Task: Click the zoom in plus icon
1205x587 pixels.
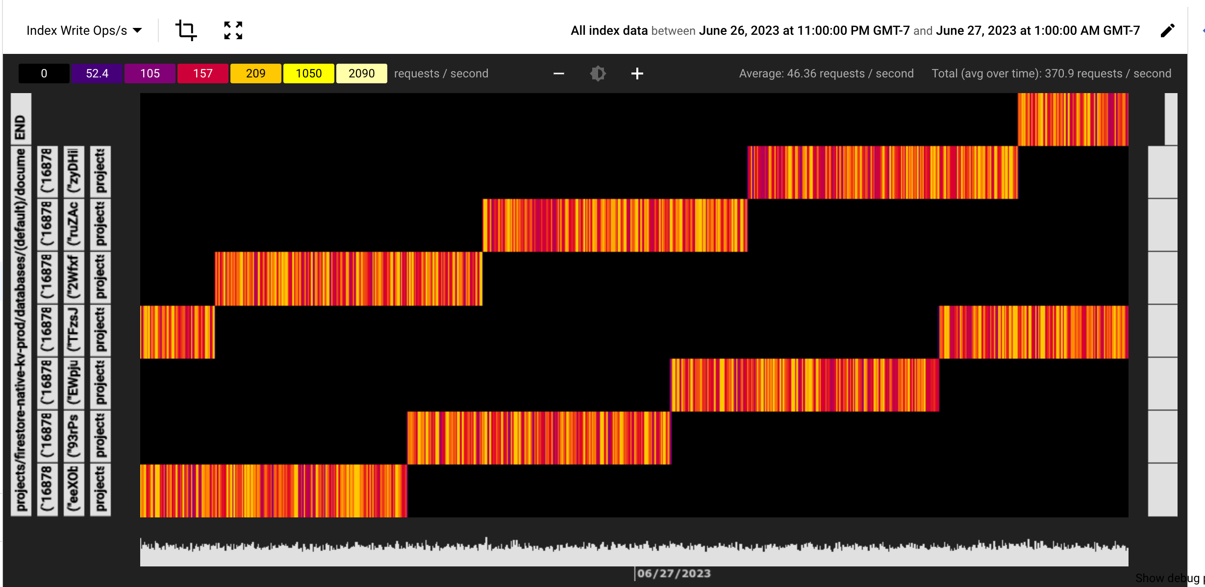Action: pos(636,74)
